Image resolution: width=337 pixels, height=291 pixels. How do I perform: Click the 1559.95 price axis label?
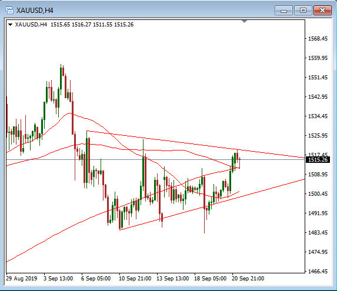[318, 58]
